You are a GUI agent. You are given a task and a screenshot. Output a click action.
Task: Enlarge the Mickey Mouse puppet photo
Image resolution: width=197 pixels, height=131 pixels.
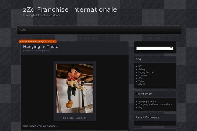tap(75, 88)
